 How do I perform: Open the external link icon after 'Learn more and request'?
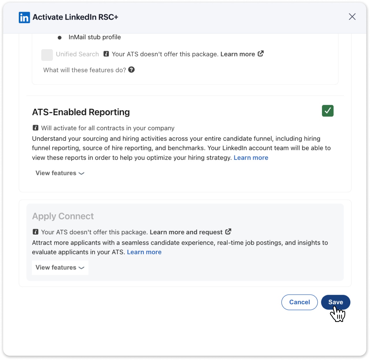pos(228,232)
